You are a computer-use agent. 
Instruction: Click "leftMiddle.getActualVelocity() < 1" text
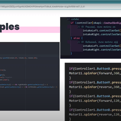click(43, 87)
